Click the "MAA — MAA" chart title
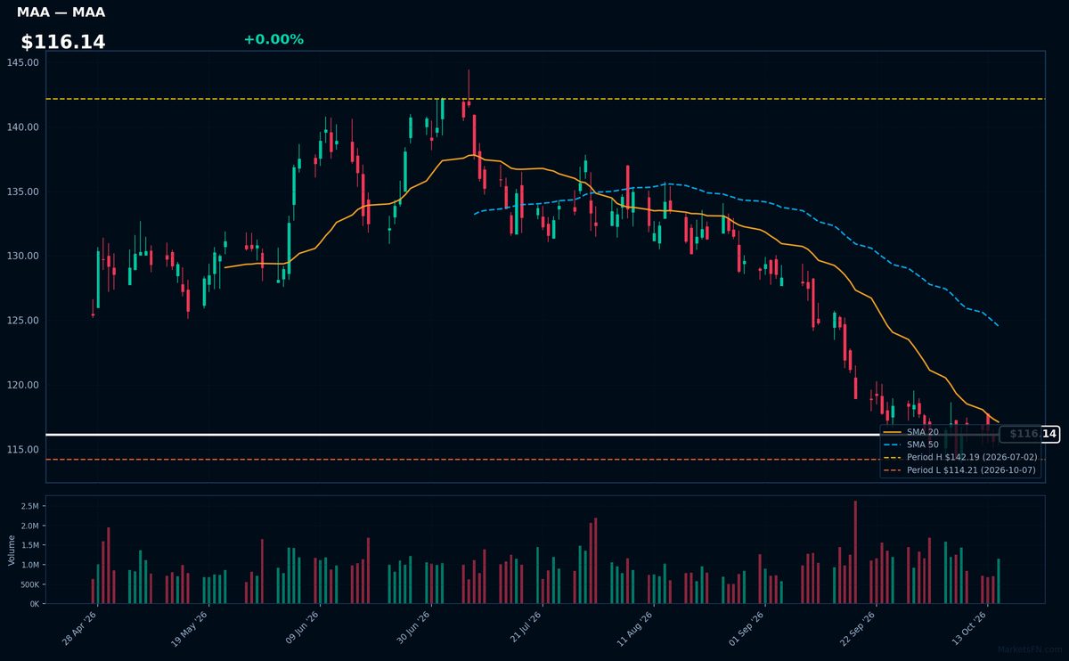1069x661 pixels. pyautogui.click(x=61, y=12)
